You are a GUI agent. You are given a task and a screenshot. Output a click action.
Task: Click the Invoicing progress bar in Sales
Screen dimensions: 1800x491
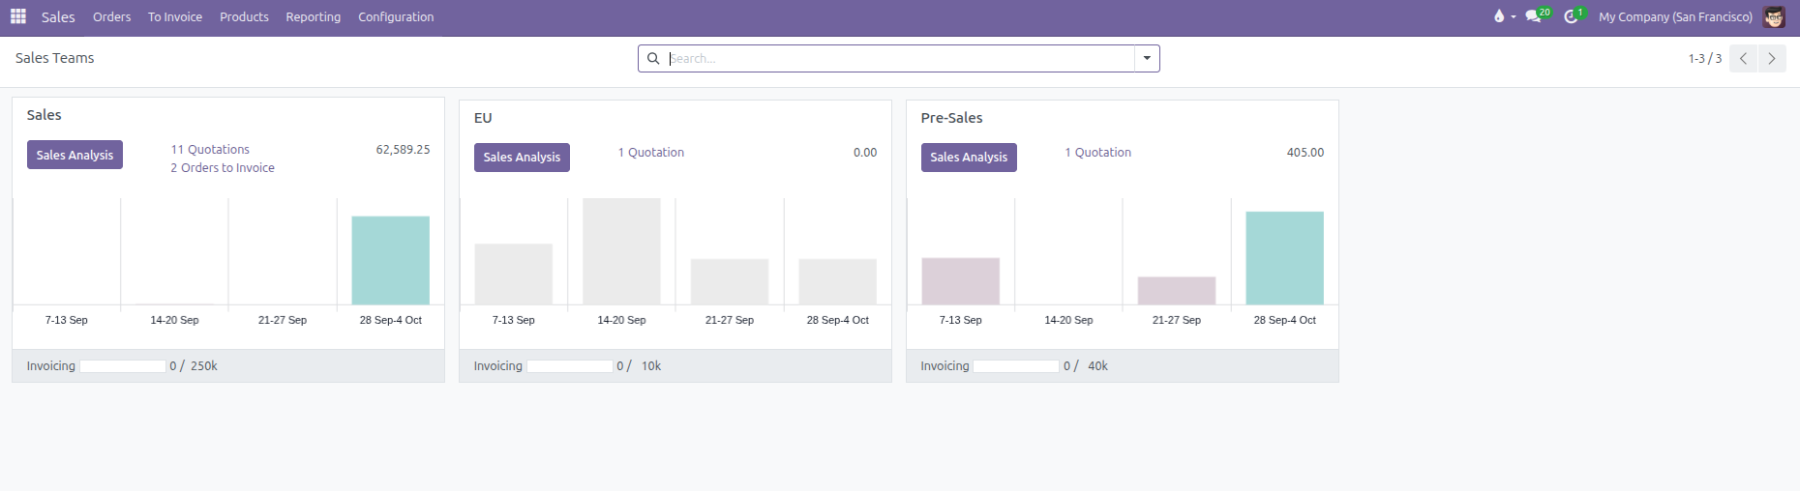(x=123, y=366)
